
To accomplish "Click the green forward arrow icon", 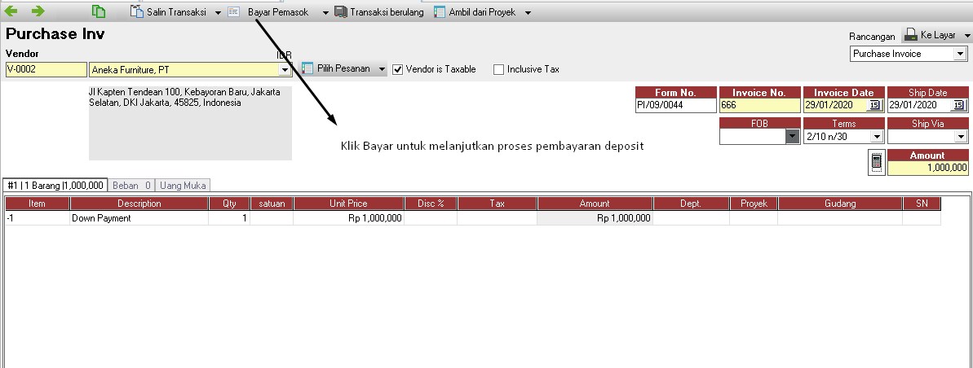I will [38, 11].
